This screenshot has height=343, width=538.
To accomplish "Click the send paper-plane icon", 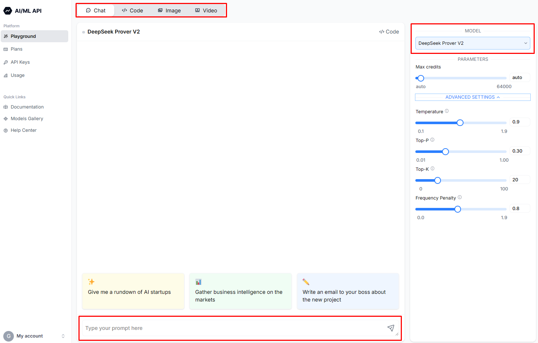I will [391, 328].
